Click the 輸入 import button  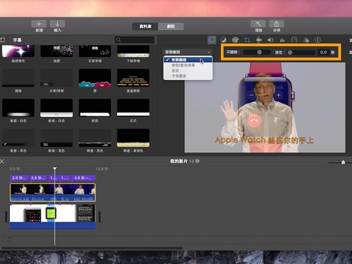[57, 26]
